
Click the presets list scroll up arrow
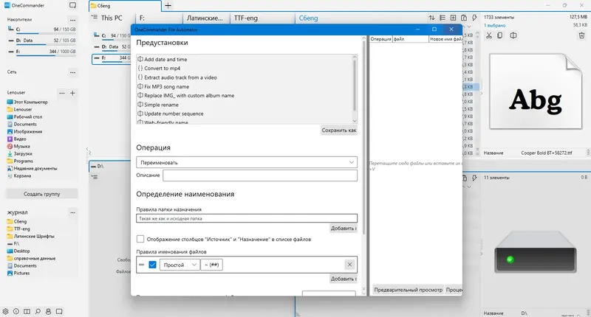coord(355,58)
